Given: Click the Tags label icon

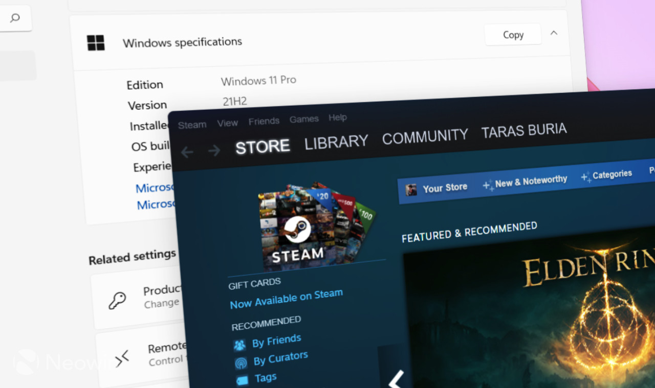Looking at the screenshot, I should [x=243, y=380].
